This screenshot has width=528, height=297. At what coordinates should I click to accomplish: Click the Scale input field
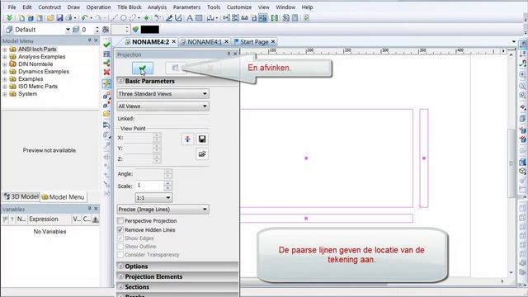coord(149,186)
